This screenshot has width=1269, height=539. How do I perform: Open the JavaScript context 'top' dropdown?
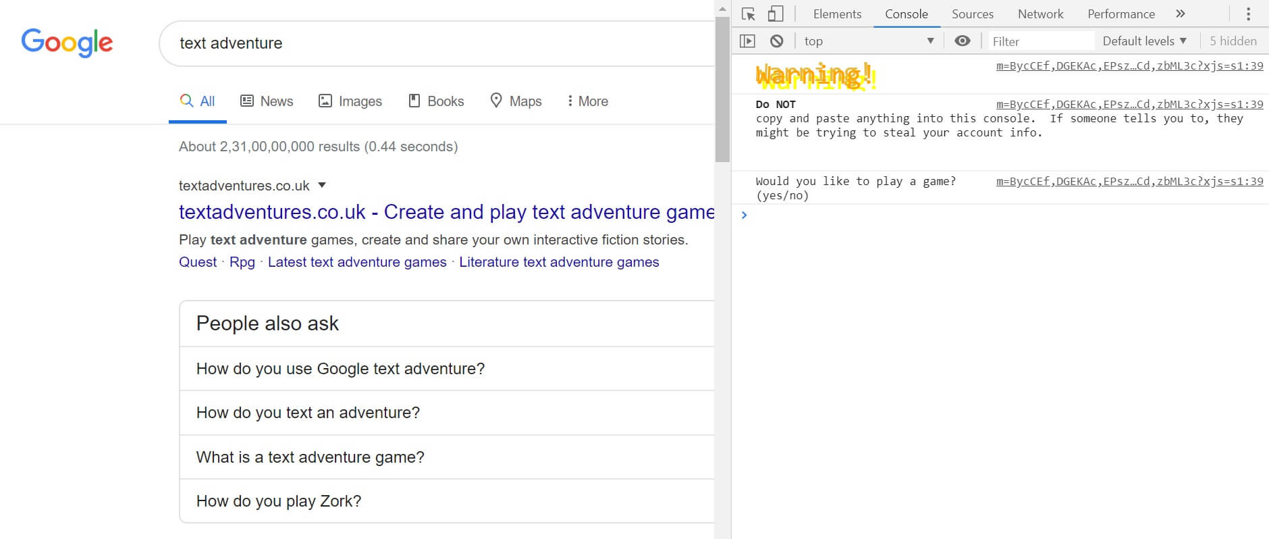click(869, 41)
